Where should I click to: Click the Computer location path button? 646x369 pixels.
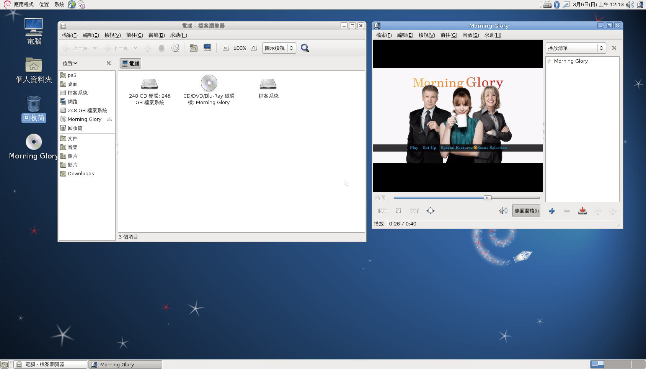coord(131,64)
